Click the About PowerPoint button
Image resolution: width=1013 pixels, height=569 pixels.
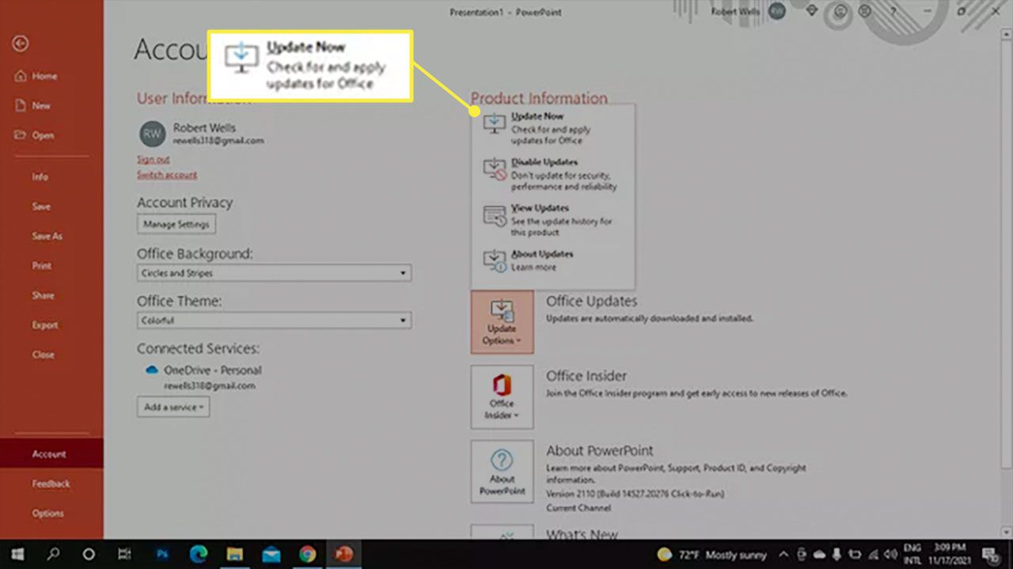[x=502, y=472]
